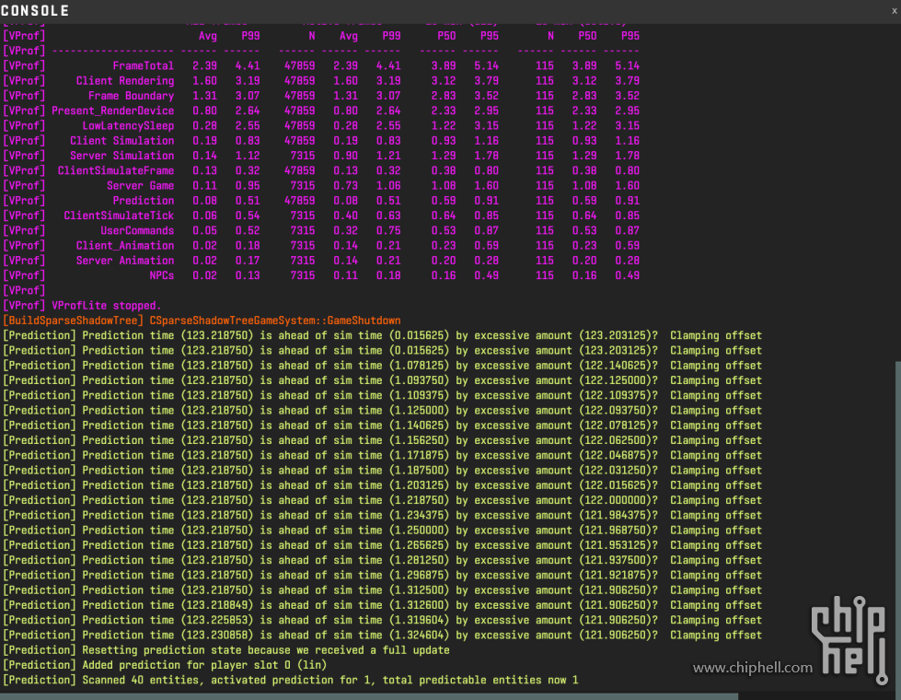The width and height of the screenshot is (901, 700).
Task: Select the Client Rendering profiler line
Action: point(124,81)
